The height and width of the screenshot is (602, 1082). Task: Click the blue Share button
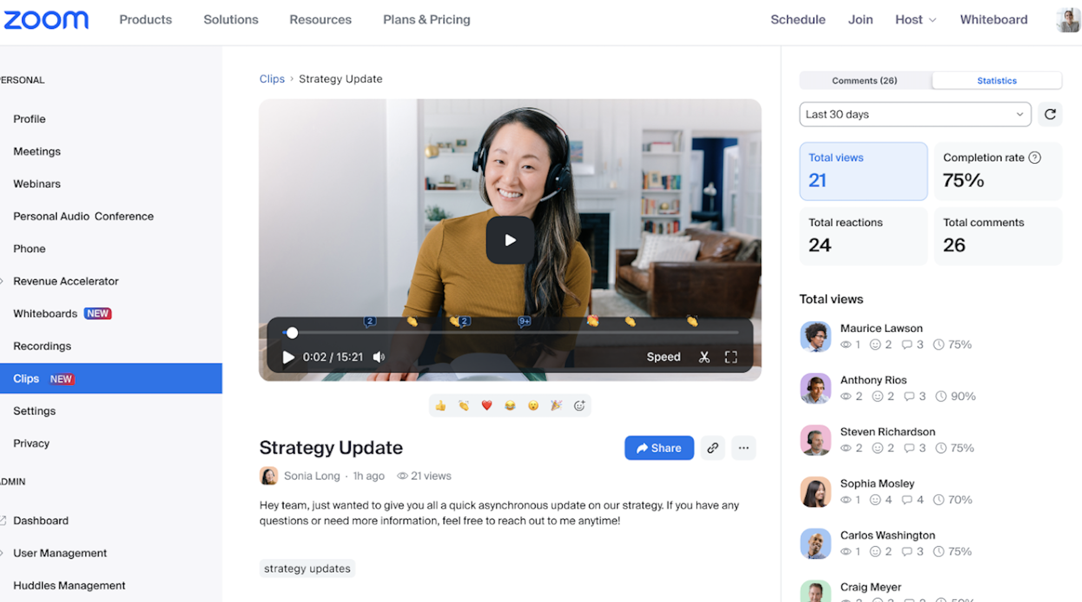coord(659,448)
